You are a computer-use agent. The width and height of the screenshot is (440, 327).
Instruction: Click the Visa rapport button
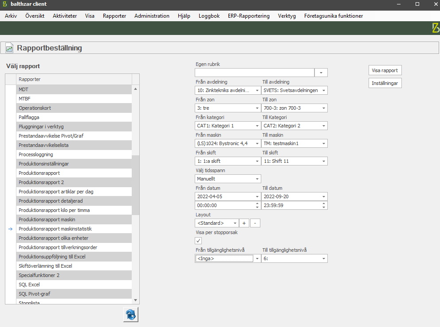pos(385,70)
